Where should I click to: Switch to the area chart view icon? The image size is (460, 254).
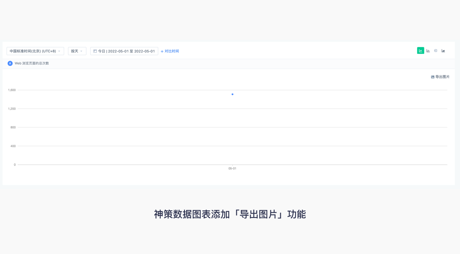tap(443, 51)
